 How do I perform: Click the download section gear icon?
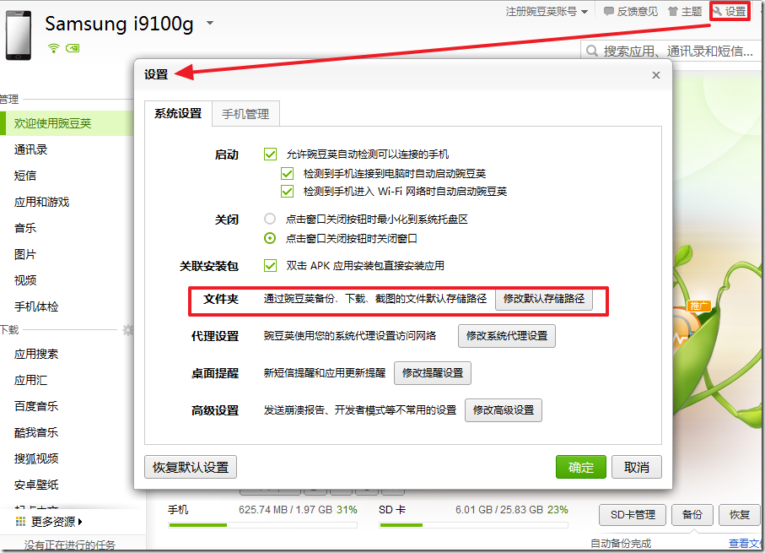coord(128,330)
